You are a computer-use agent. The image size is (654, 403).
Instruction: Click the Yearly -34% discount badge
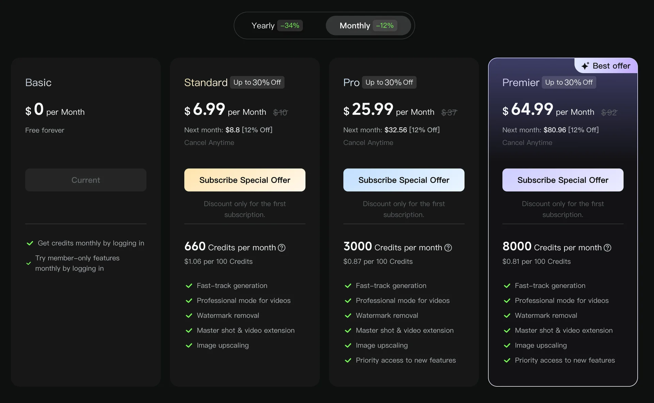[x=290, y=26]
